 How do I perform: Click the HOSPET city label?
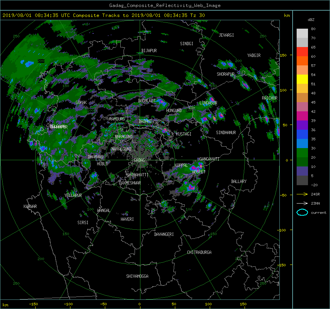[x=199, y=172]
